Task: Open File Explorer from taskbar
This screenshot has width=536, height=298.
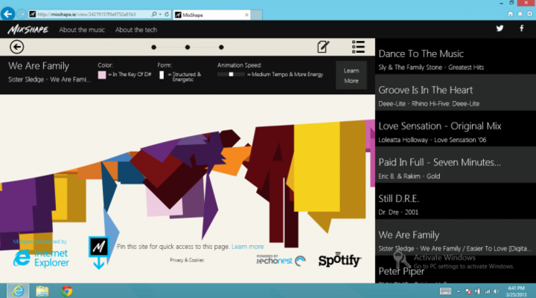Action: tap(42, 291)
